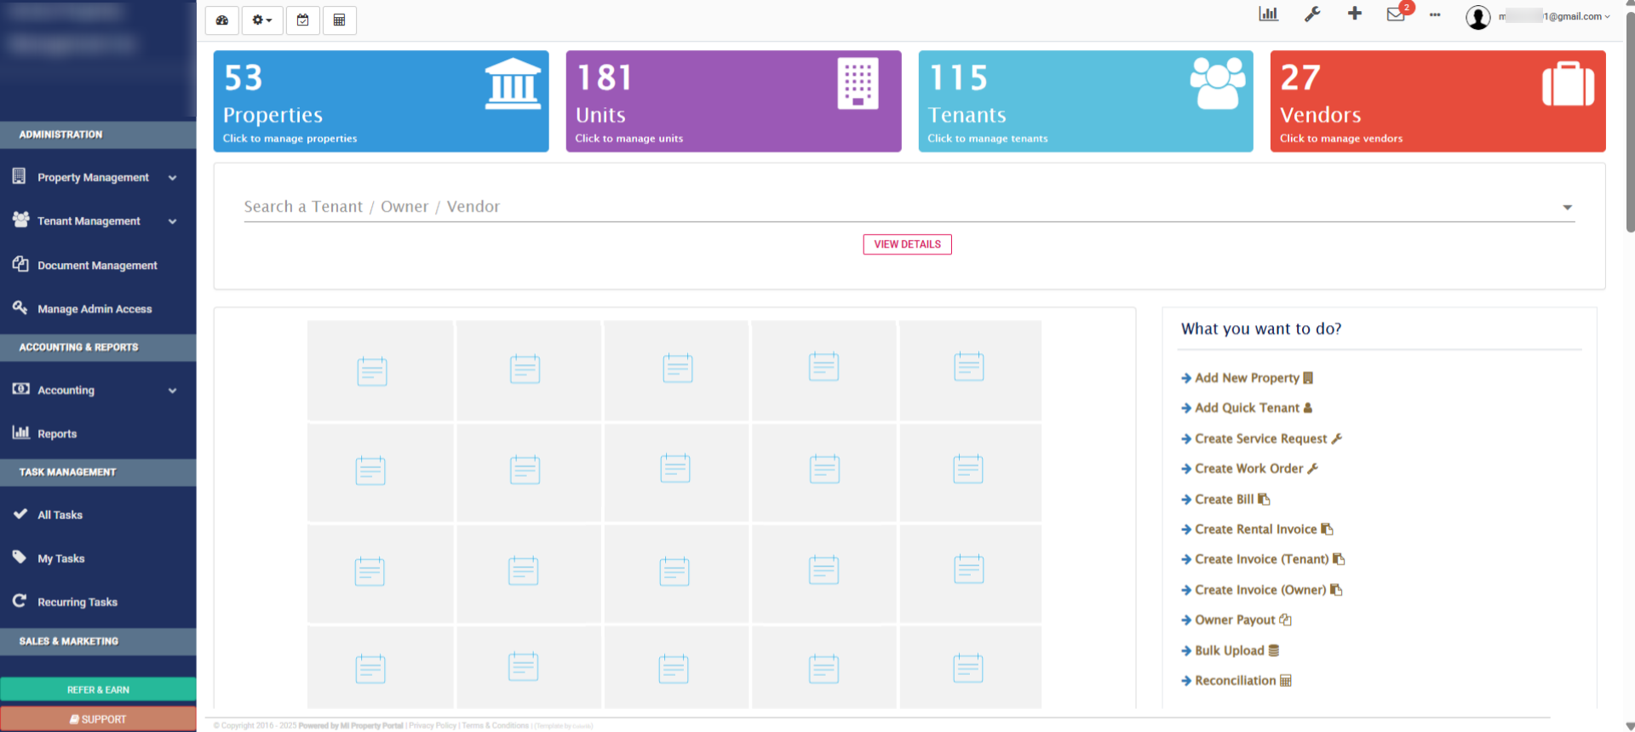The height and width of the screenshot is (732, 1635).
Task: Select Recurring Tasks in the sidebar
Action: (77, 603)
